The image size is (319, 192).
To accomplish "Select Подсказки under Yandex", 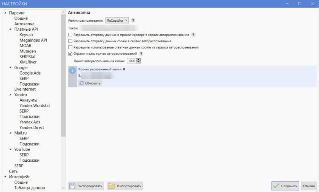I will point(30,117).
